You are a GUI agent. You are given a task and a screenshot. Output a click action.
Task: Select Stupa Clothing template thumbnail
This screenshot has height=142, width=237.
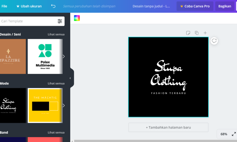click(13, 105)
